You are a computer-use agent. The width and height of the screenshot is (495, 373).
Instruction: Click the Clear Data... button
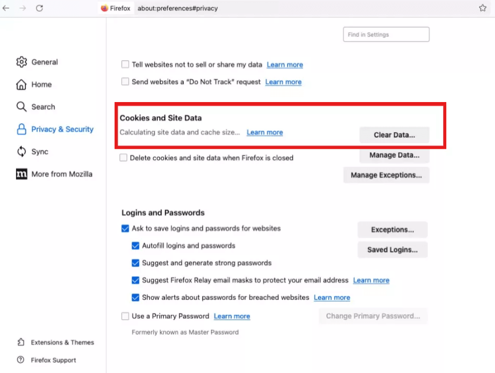click(394, 135)
